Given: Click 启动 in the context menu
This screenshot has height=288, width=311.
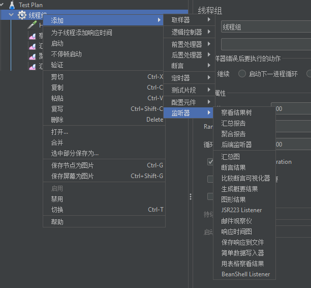Looking at the screenshot, I should coord(57,43).
